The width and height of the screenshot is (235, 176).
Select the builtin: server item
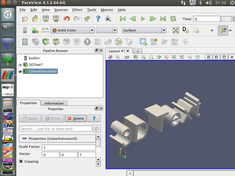(35, 58)
